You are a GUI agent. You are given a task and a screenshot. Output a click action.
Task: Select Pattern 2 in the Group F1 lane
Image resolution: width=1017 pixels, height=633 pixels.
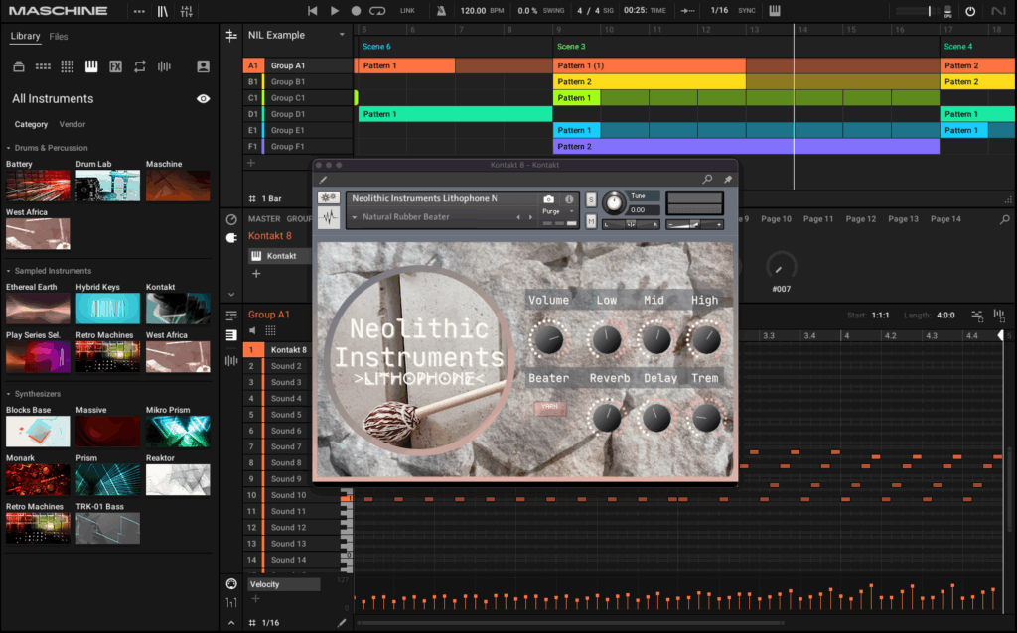[x=746, y=147]
